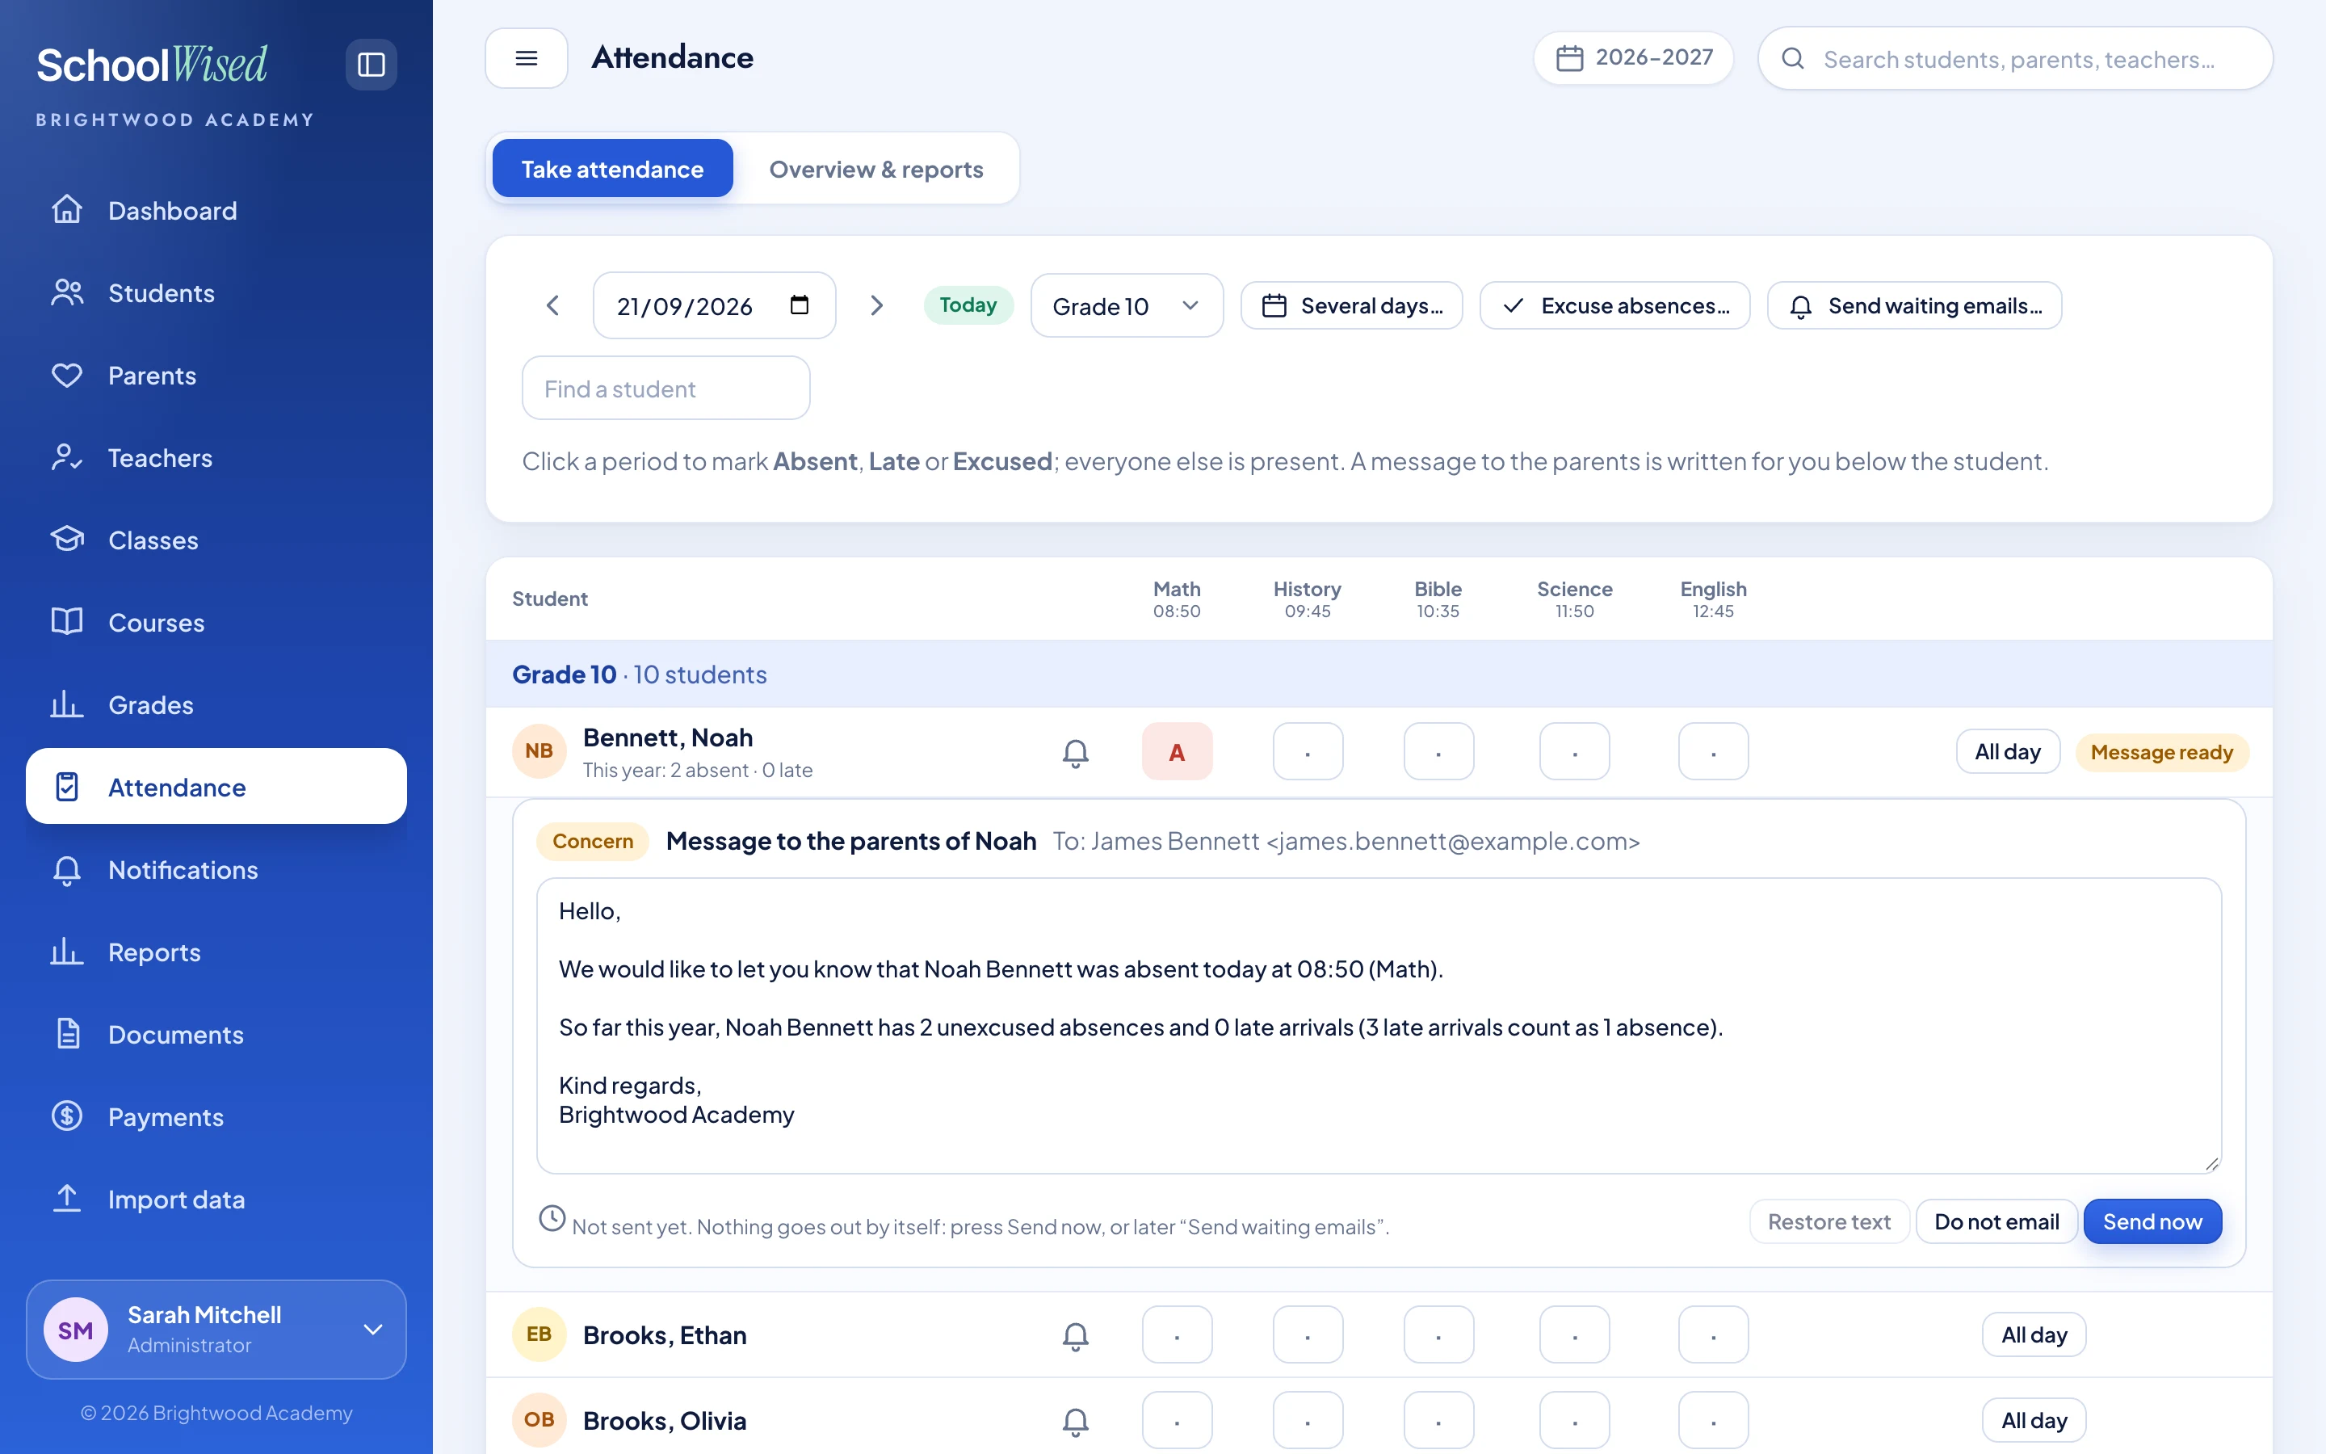Click the Several days... button
This screenshot has height=1454, width=2326.
click(1351, 306)
